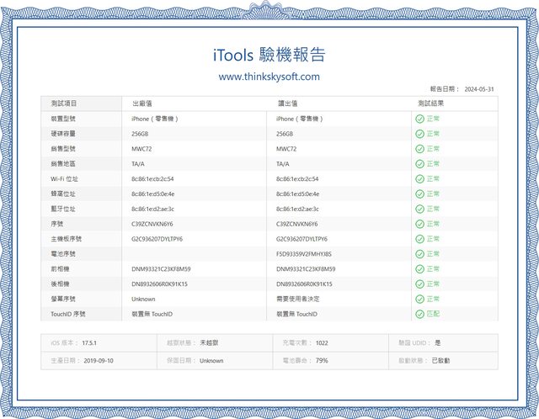Click the 讀出值 column header

click(x=288, y=103)
